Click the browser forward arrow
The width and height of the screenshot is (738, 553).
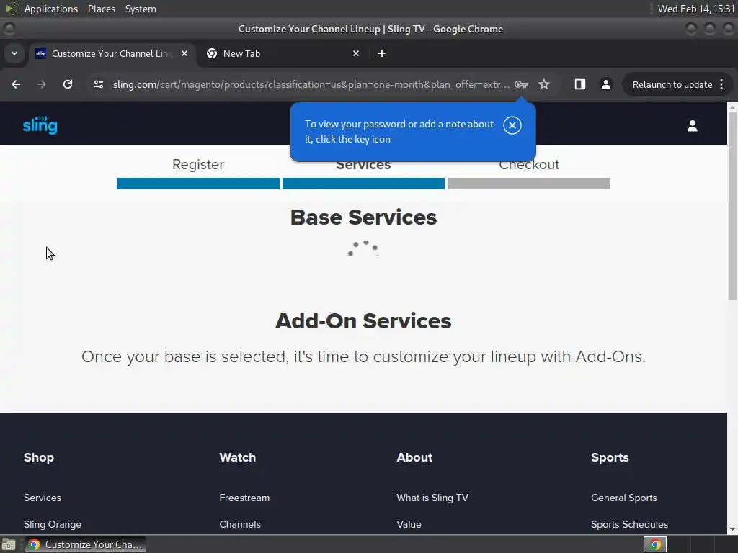click(x=42, y=84)
